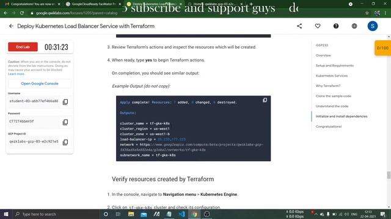
Task: Click the 'subnetwork_name = tf-gke-k8s' output line
Action: coord(148,155)
